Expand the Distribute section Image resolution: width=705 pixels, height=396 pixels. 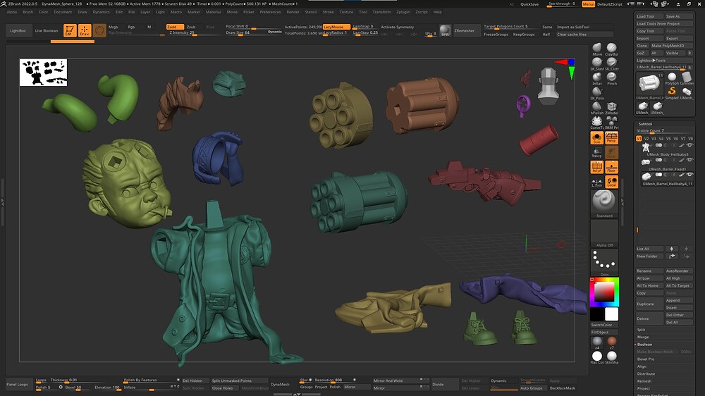click(646, 373)
